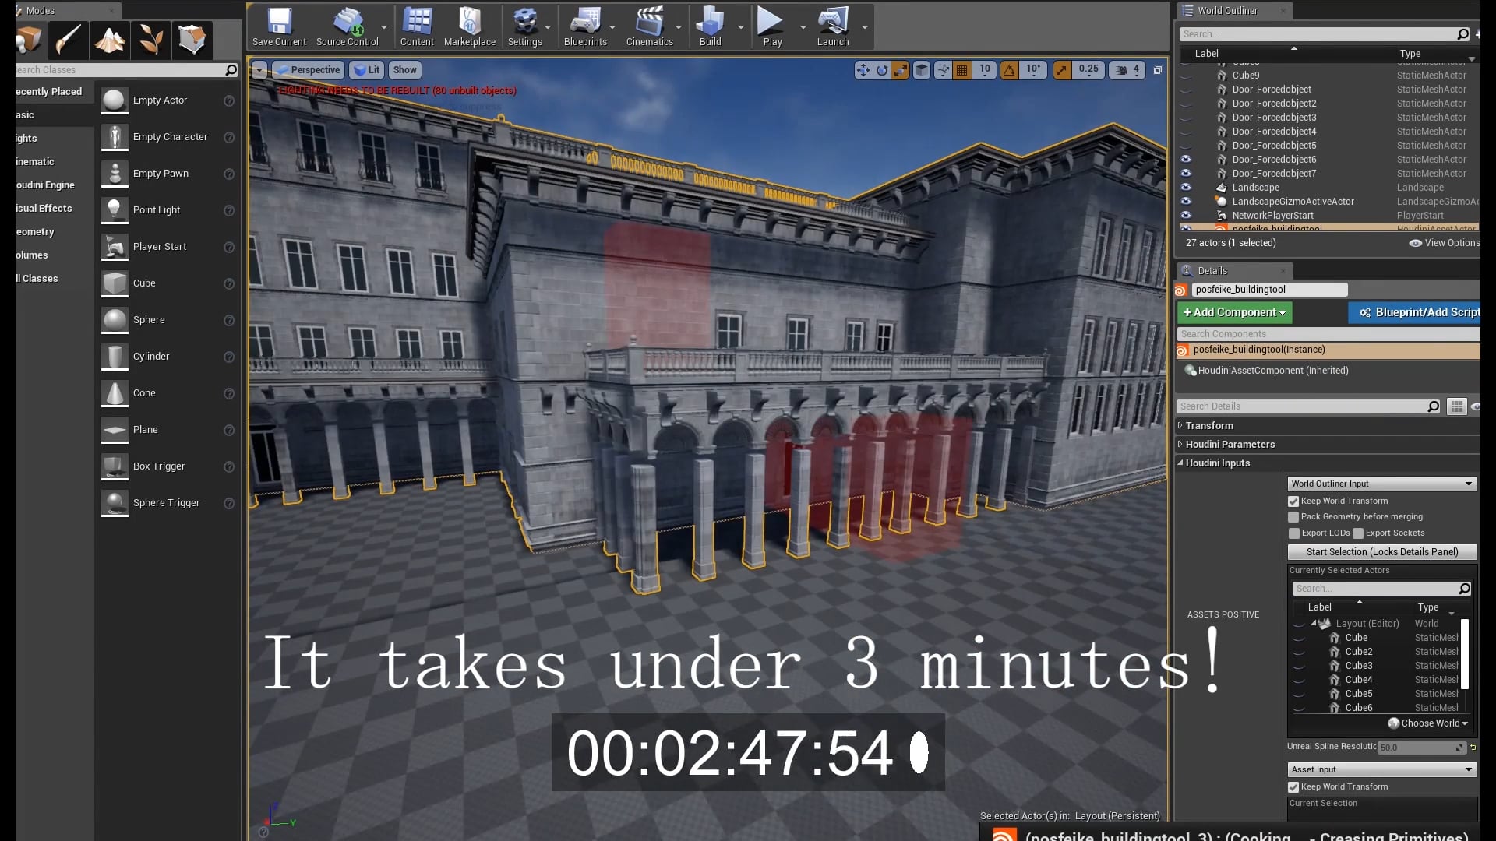Toggle grid snapping icon in viewport
This screenshot has width=1496, height=841.
(962, 70)
